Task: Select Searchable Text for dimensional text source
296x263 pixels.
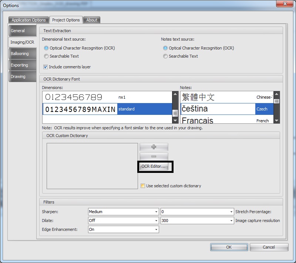Action: [46, 56]
